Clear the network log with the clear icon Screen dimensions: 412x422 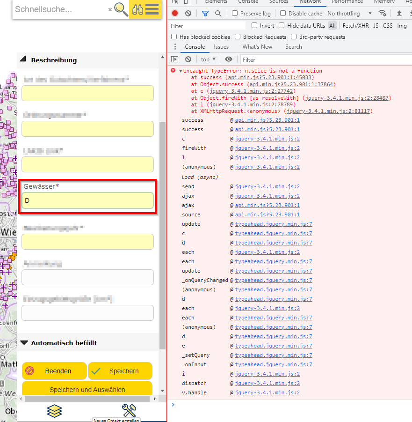pyautogui.click(x=188, y=13)
